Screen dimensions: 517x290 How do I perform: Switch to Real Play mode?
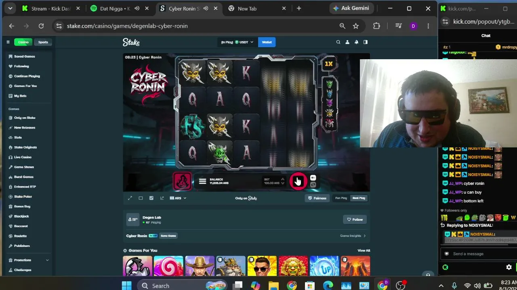tap(359, 198)
